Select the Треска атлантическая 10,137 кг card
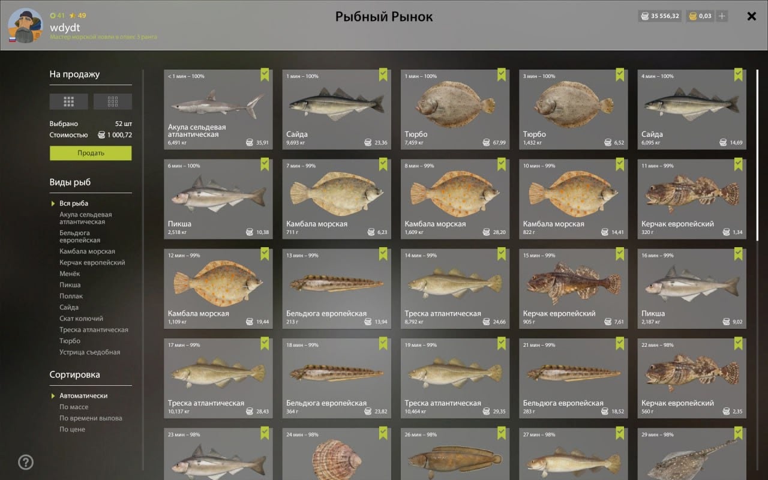This screenshot has height=480, width=768. (x=218, y=379)
